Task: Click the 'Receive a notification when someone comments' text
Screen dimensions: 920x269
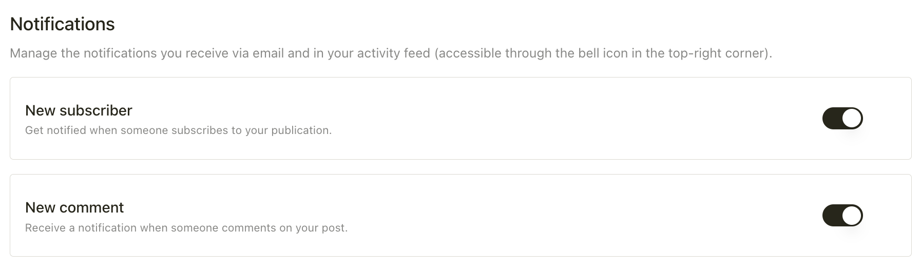Action: pyautogui.click(x=186, y=228)
